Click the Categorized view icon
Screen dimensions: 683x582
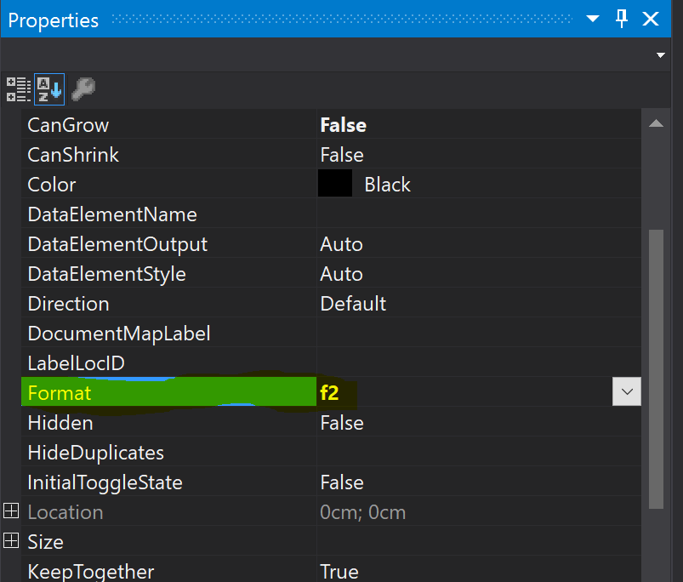(x=18, y=88)
